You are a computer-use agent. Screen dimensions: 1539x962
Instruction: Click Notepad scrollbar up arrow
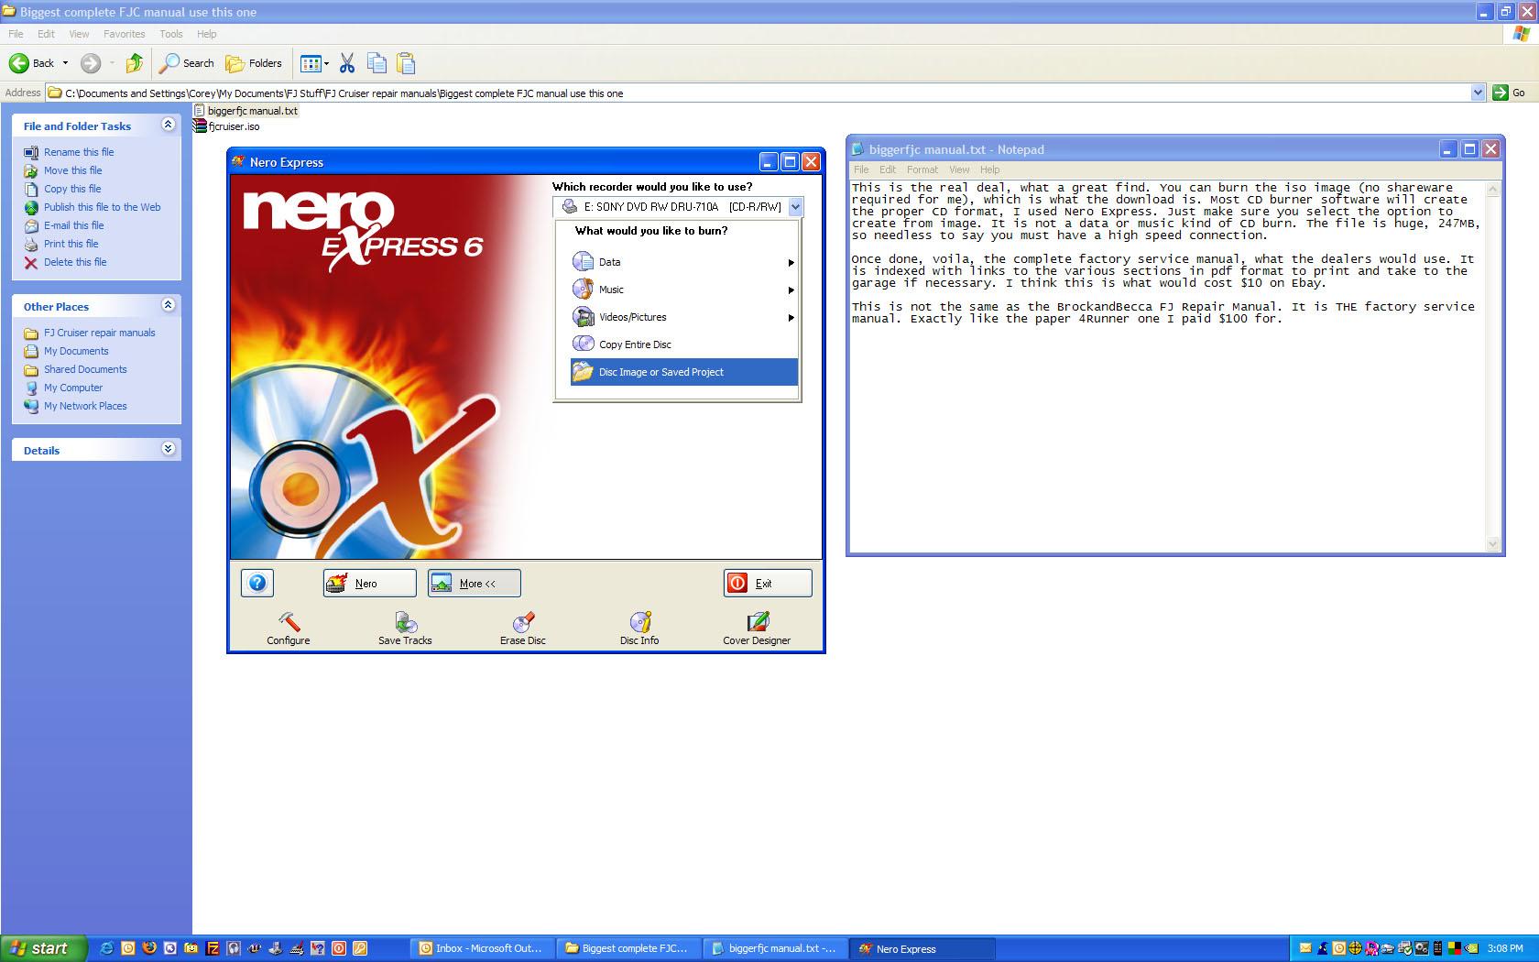(1492, 189)
